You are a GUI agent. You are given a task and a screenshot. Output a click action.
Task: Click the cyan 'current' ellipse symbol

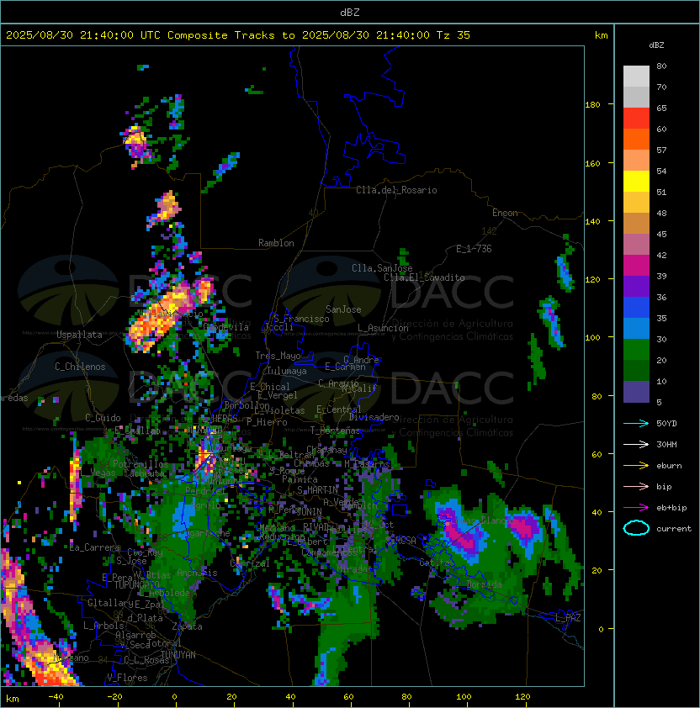(636, 528)
